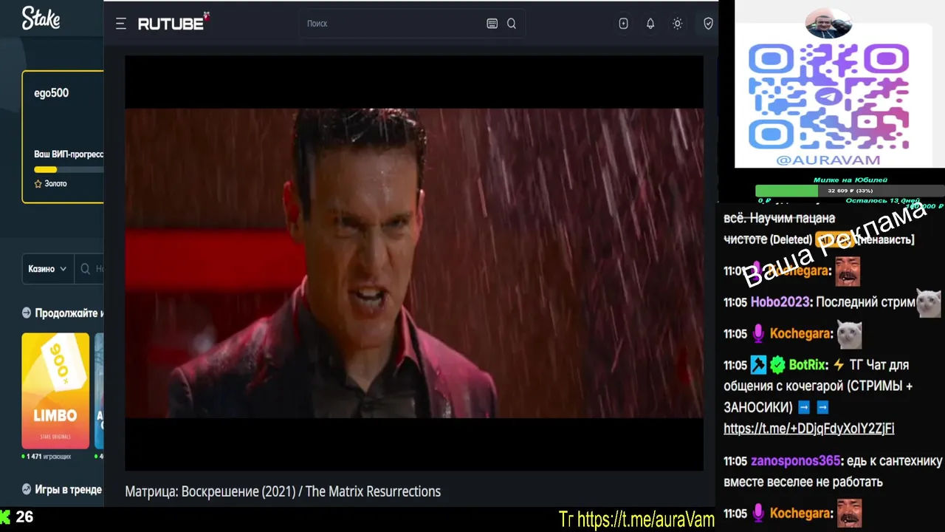Click the shield icon in Rutube header

pos(708,24)
